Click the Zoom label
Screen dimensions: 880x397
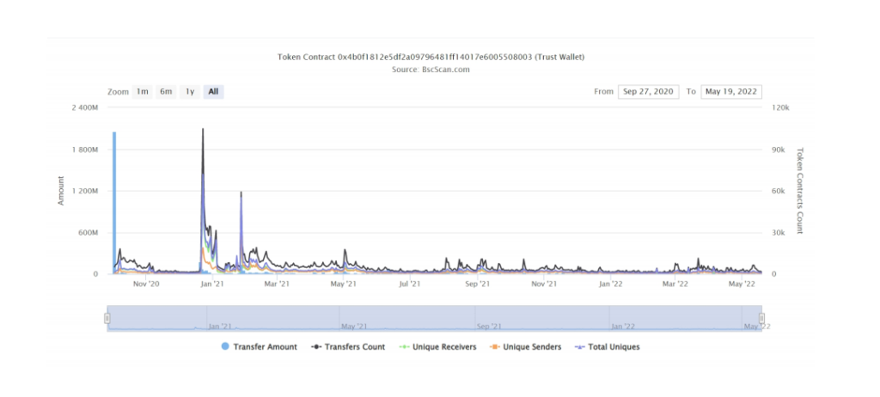[x=118, y=92]
